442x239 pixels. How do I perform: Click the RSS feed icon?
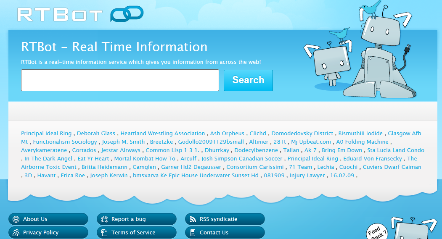(193, 219)
